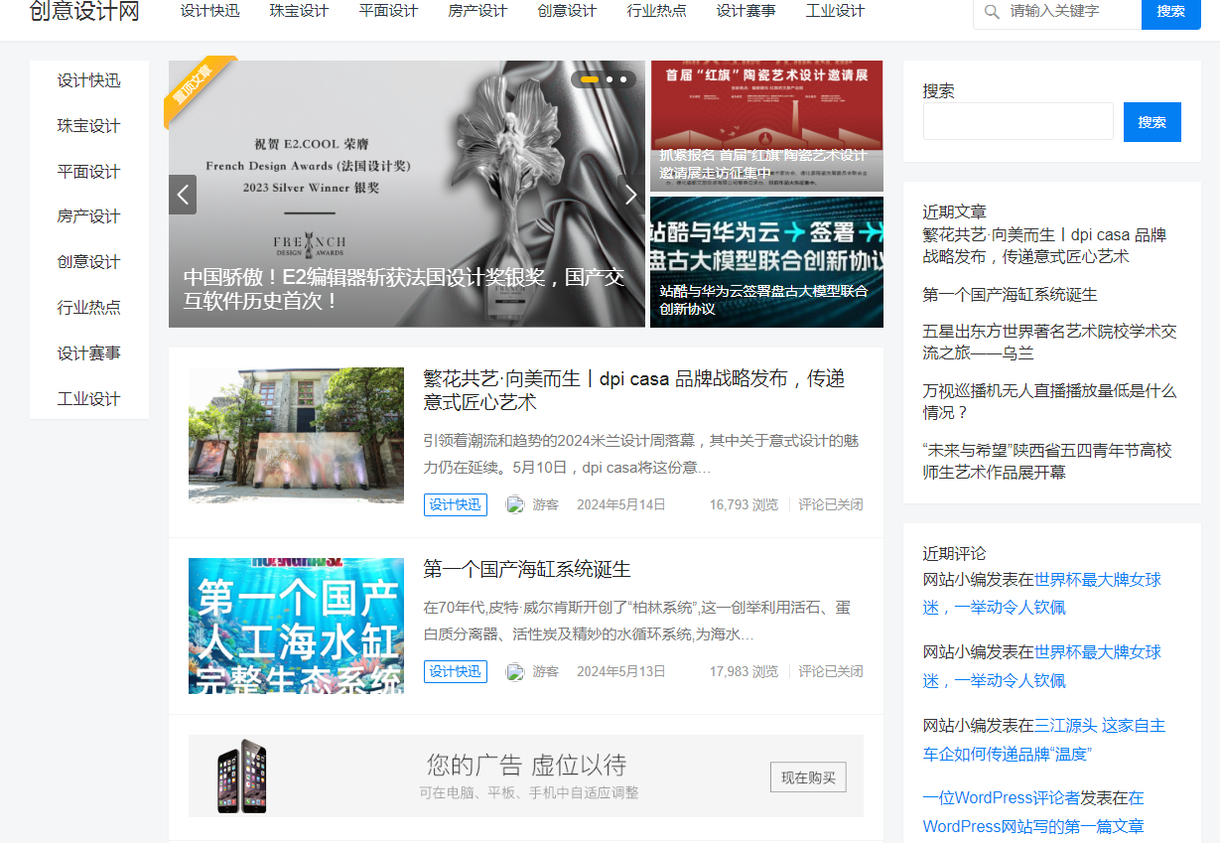Open the 红旗陶瓷艺术设计邀请展 banner
Image resolution: width=1220 pixels, height=843 pixels.
(766, 126)
